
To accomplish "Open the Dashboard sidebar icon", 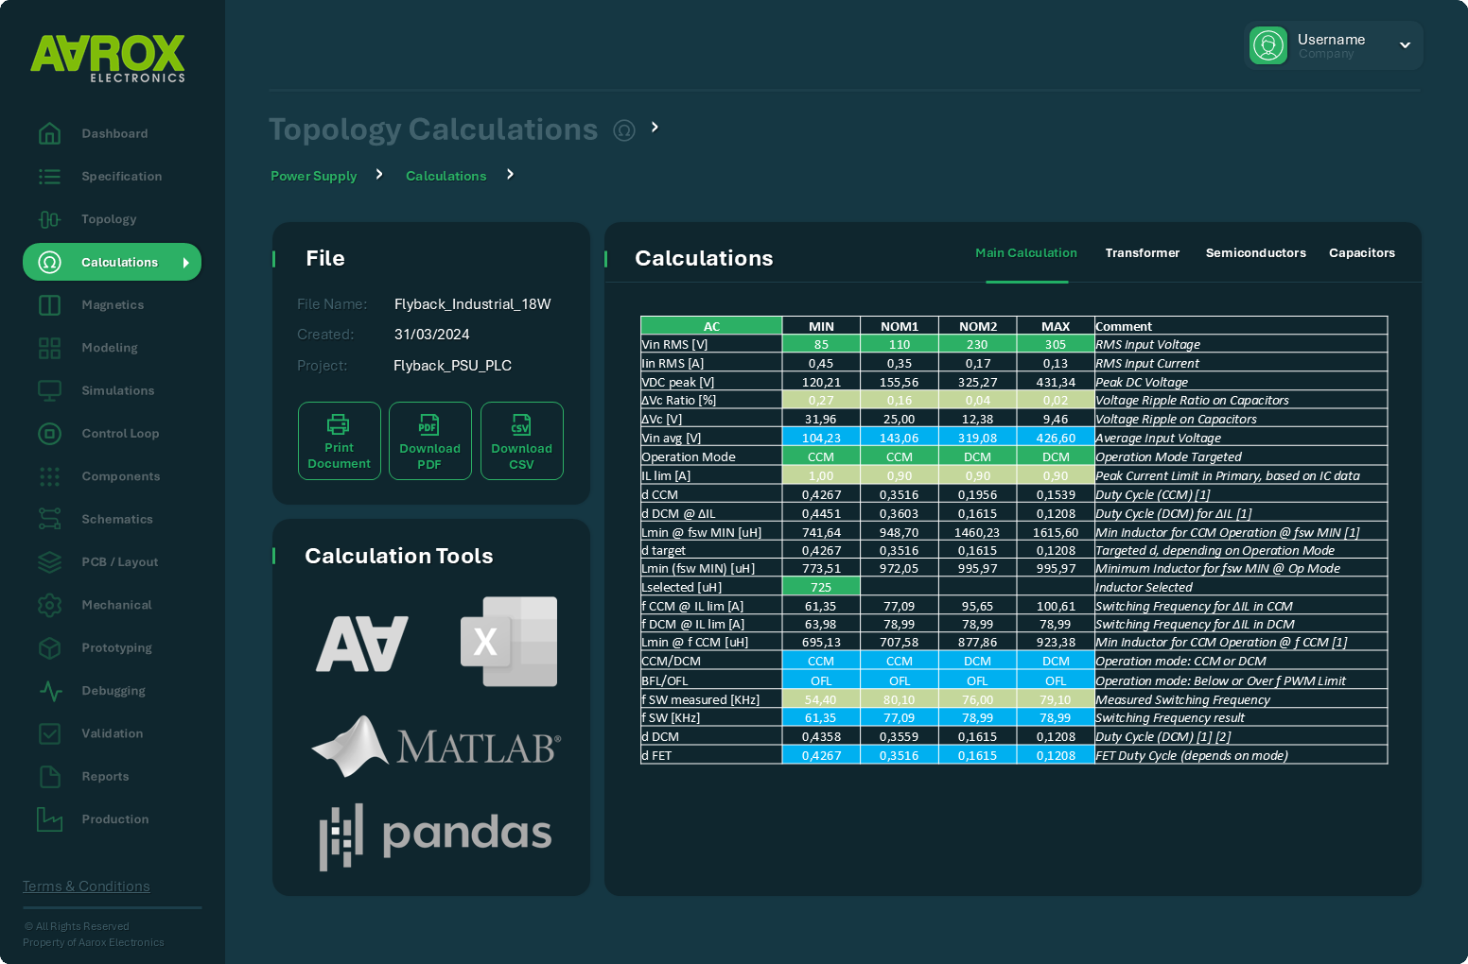I will coord(49,133).
